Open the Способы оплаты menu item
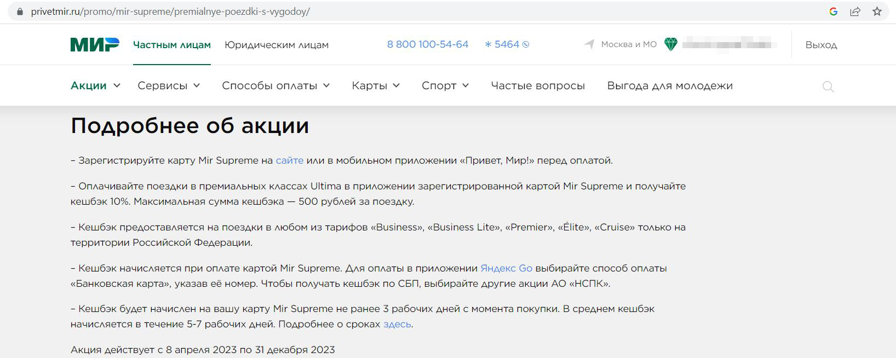 [x=269, y=86]
